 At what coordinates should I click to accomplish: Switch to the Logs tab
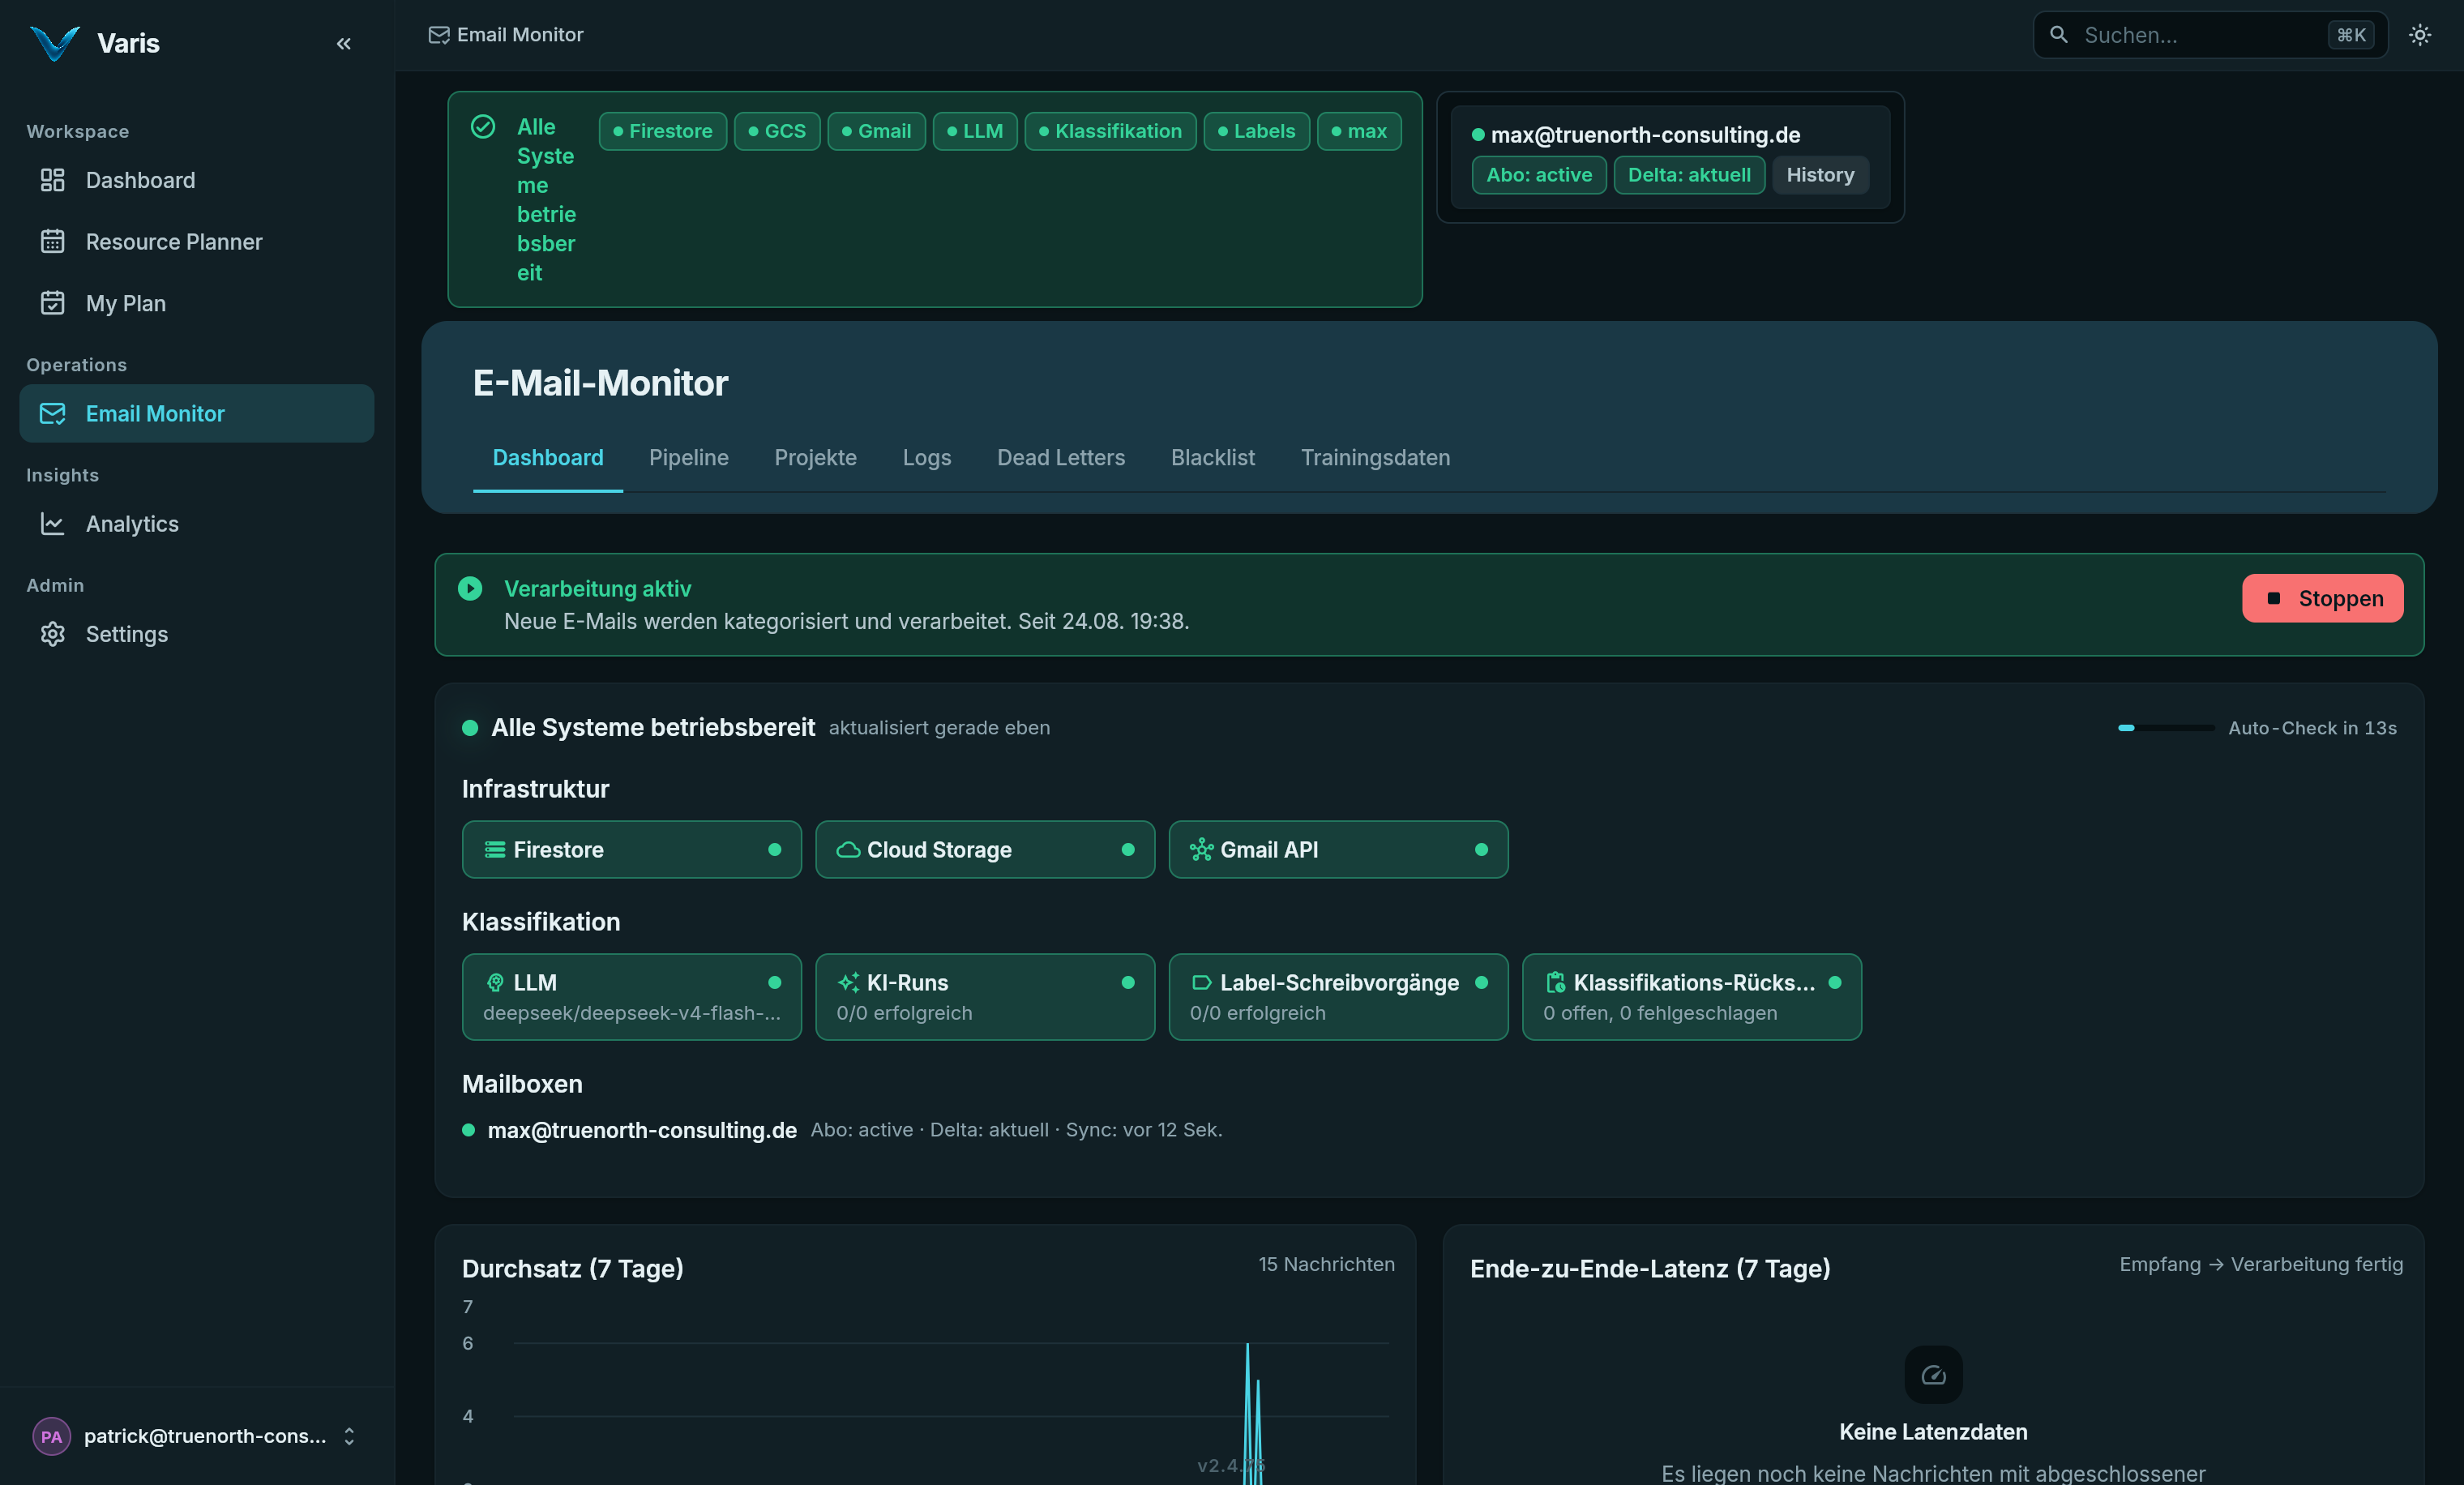pos(927,457)
